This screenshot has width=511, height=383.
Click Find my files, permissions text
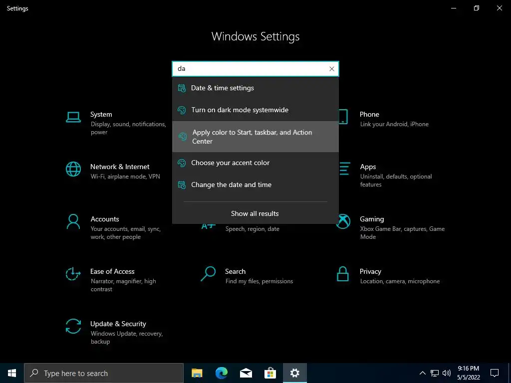[x=259, y=281]
